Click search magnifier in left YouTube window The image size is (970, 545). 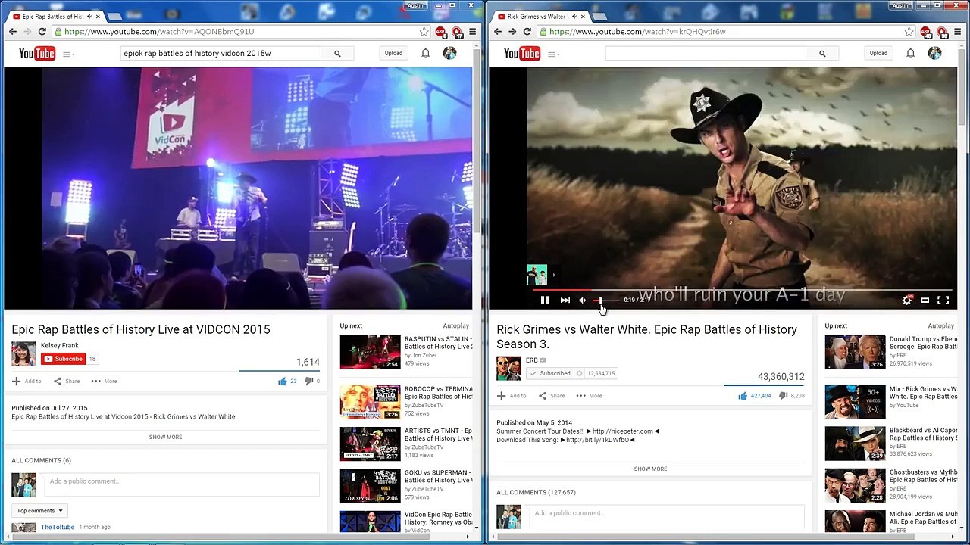[x=337, y=53]
